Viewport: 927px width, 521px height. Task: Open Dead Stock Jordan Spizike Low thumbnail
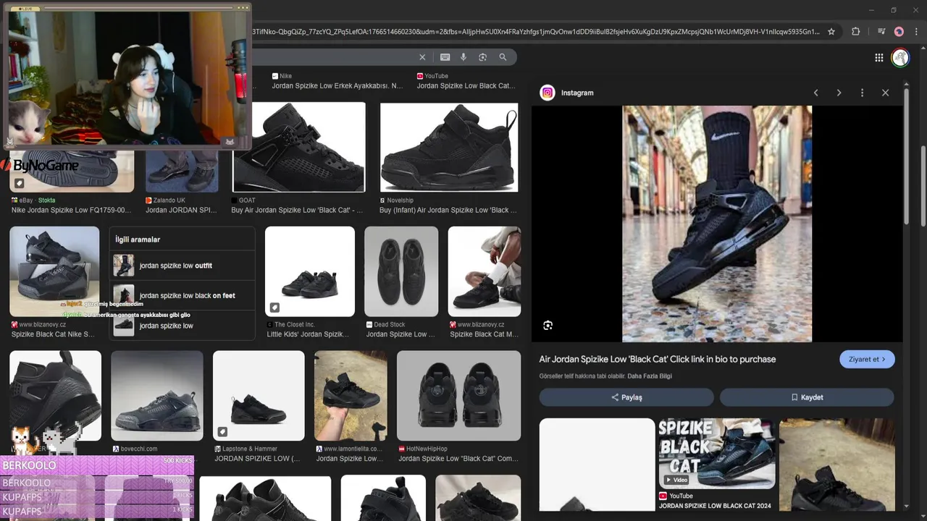pos(401,271)
